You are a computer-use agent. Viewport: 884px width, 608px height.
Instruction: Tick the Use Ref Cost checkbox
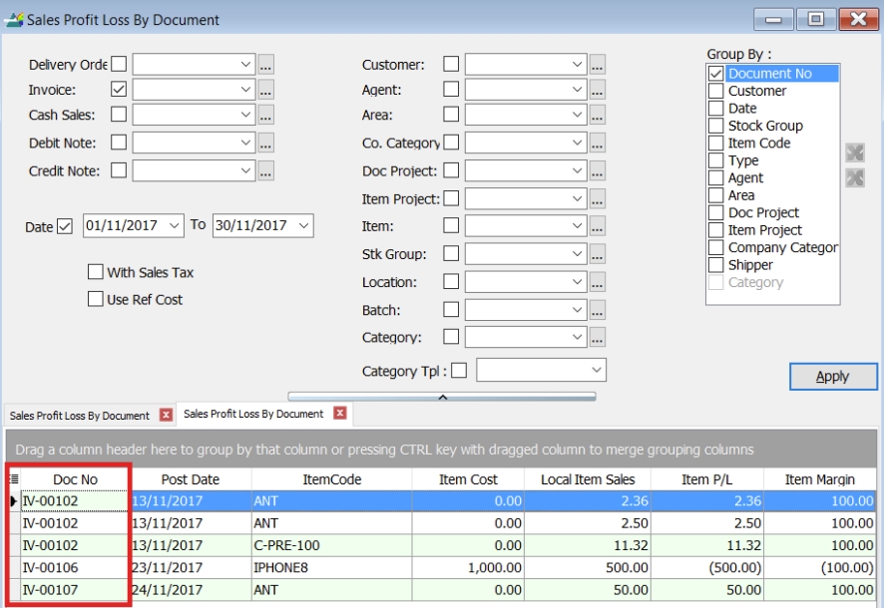tap(96, 299)
